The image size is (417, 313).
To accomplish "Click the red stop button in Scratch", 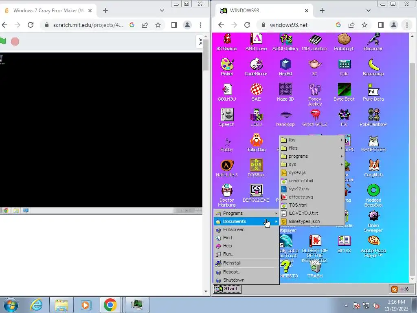I will click(x=15, y=42).
